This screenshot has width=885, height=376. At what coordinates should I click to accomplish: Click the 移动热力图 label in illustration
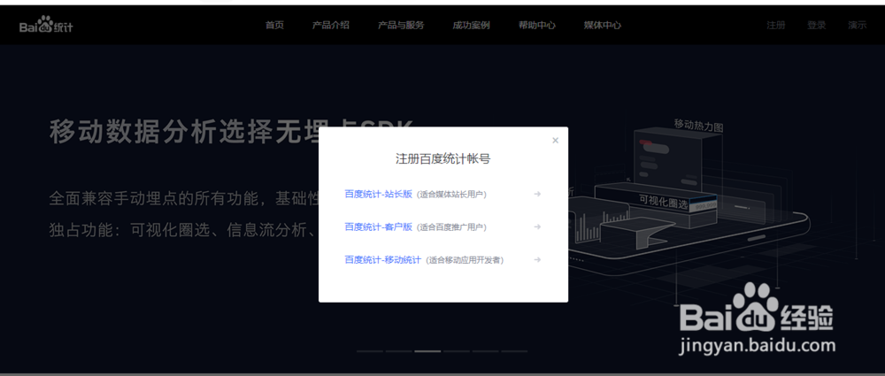pos(699,125)
